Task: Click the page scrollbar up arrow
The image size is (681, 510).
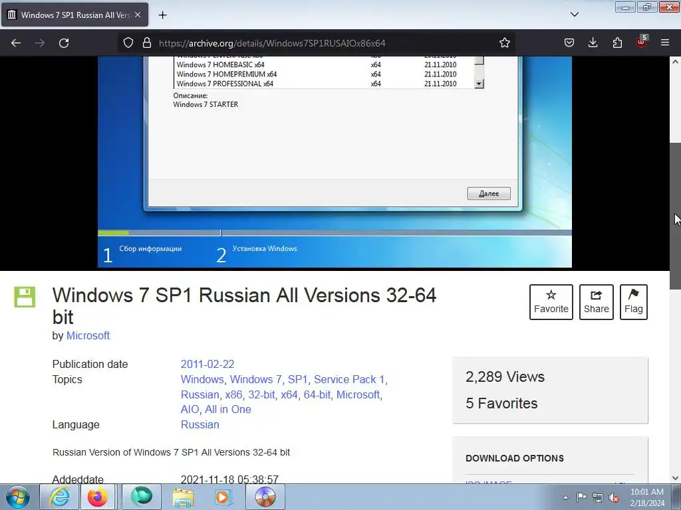Action: [x=675, y=62]
